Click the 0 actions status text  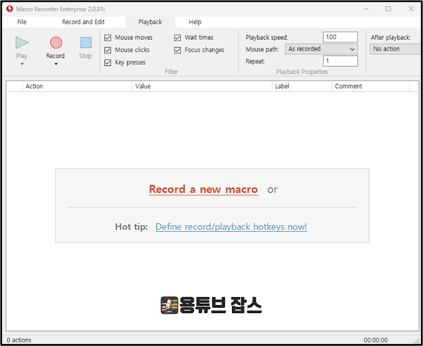[19, 340]
